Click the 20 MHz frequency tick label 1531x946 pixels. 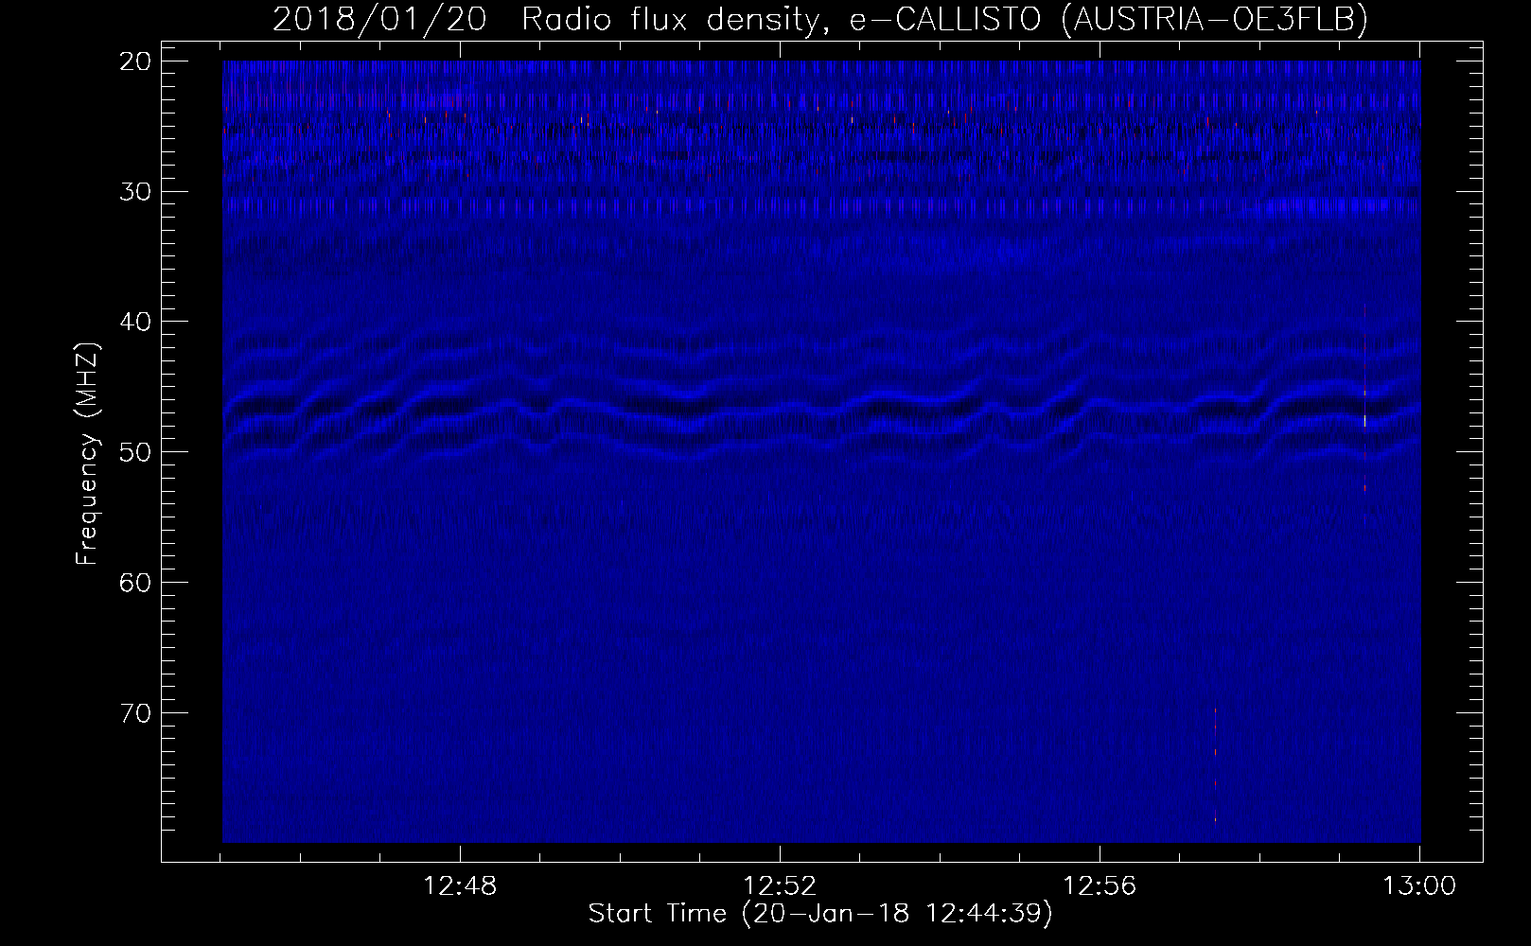136,61
